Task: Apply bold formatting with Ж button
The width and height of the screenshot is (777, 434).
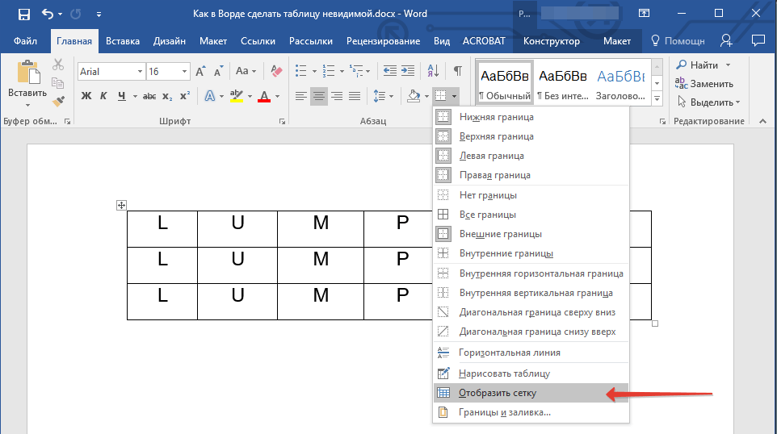Action: (86, 97)
